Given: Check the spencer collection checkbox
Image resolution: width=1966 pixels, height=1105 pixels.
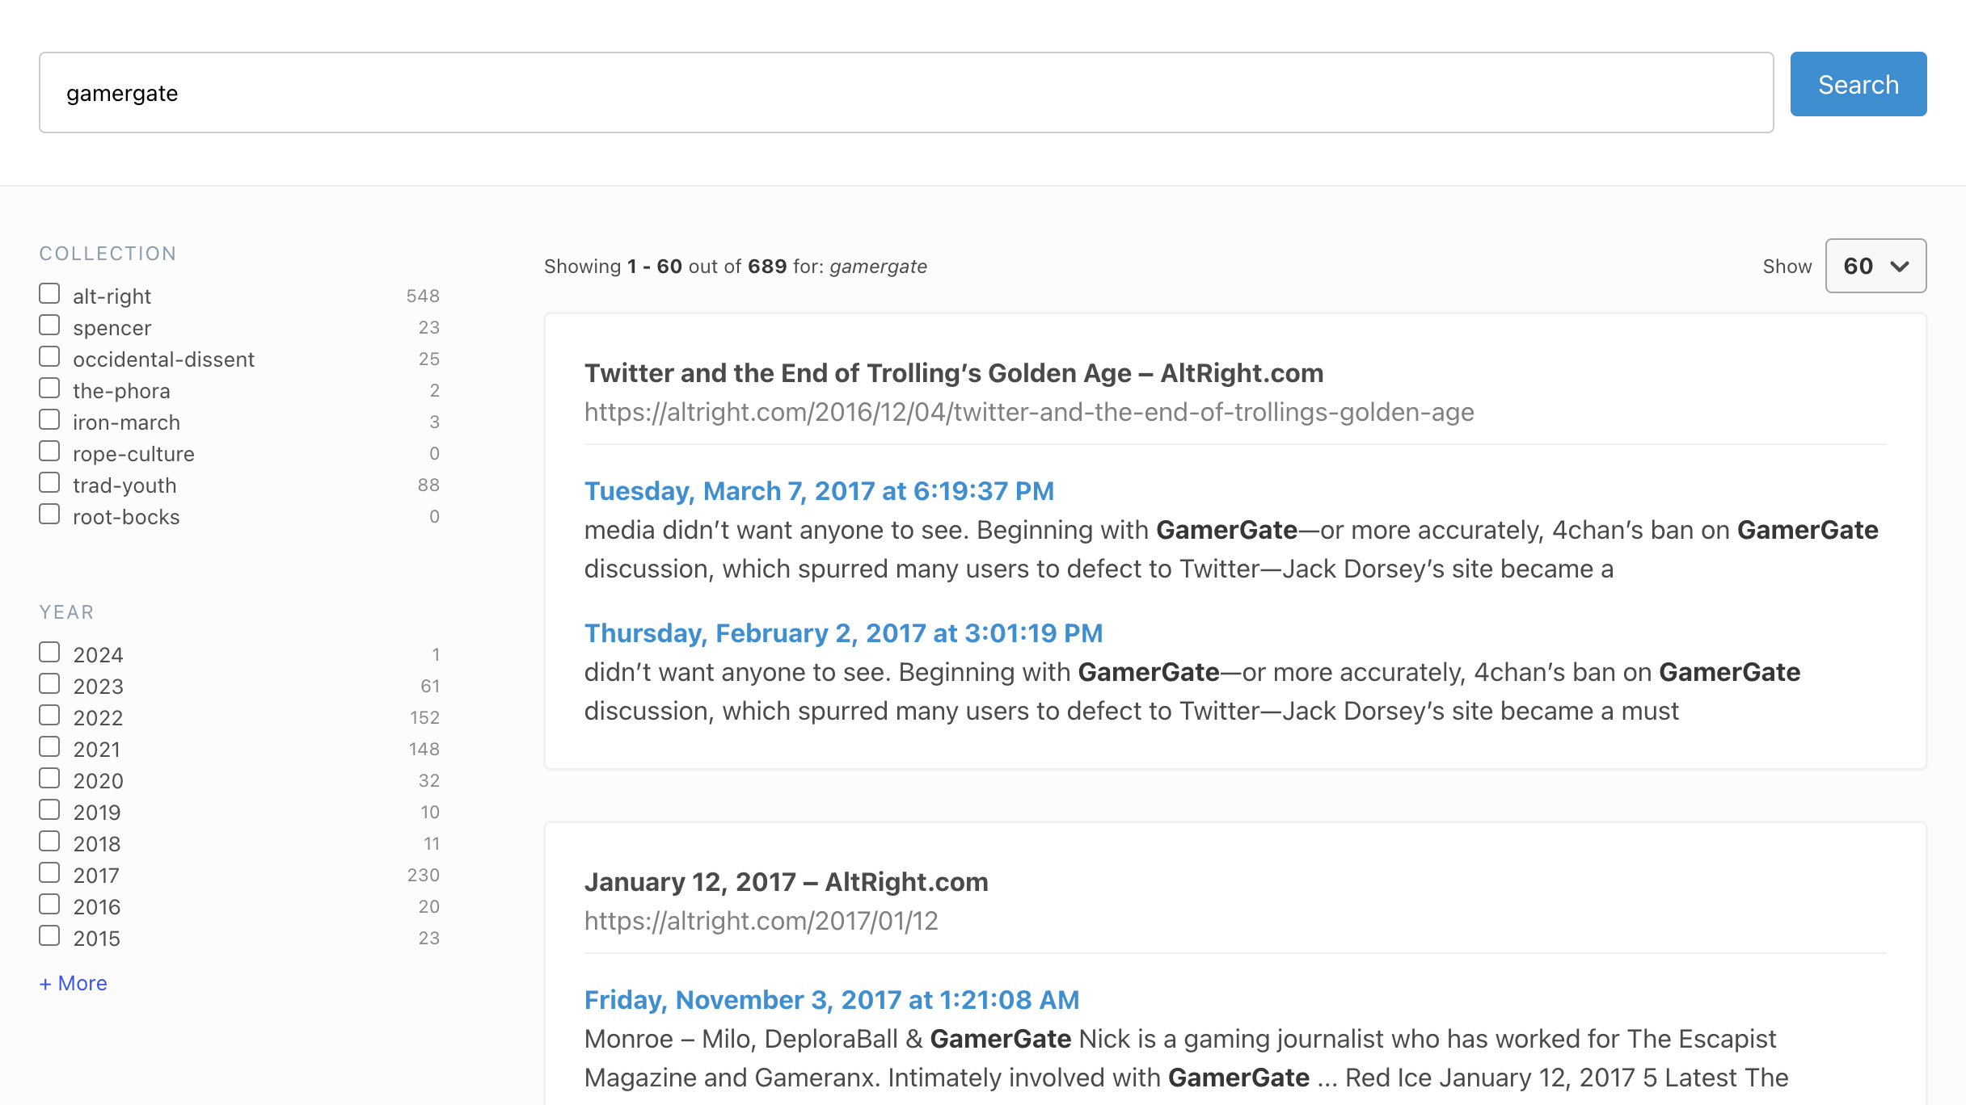Looking at the screenshot, I should click(x=50, y=326).
